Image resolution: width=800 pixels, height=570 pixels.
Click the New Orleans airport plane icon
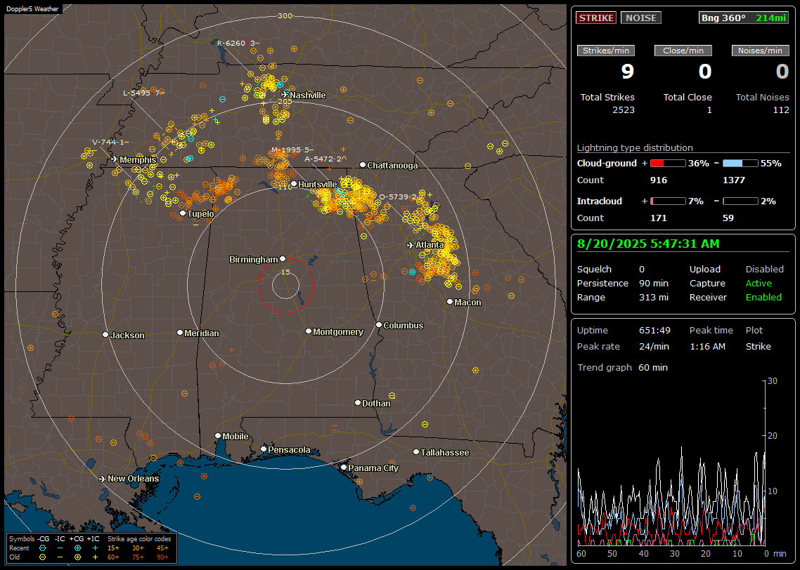[103, 479]
